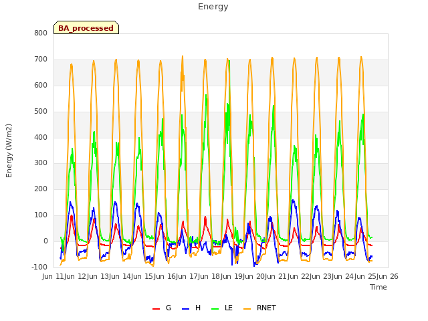Toggle the LE series legend entry
428x321 pixels.
click(x=222, y=308)
